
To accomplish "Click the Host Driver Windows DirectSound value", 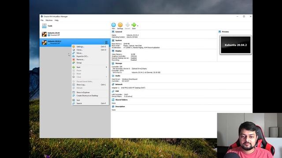I will (x=130, y=79).
